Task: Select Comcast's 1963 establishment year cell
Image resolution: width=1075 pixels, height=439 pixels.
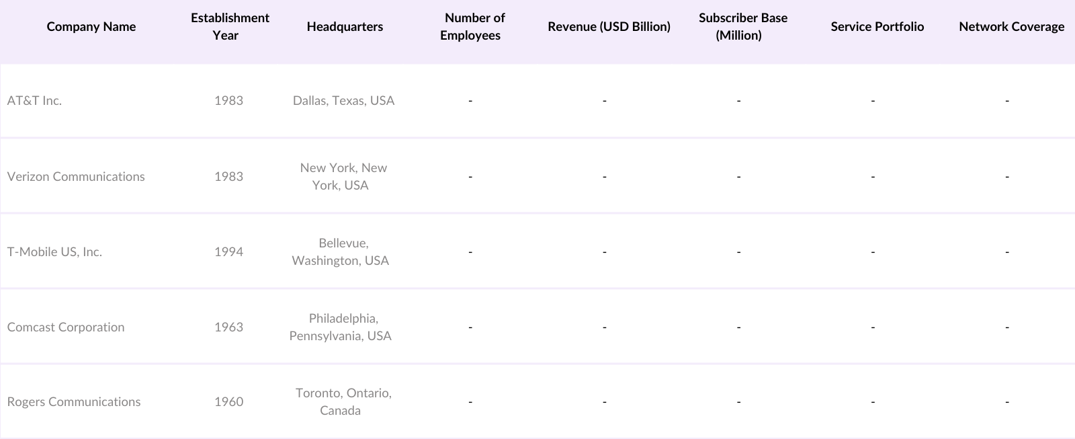Action: pos(228,327)
